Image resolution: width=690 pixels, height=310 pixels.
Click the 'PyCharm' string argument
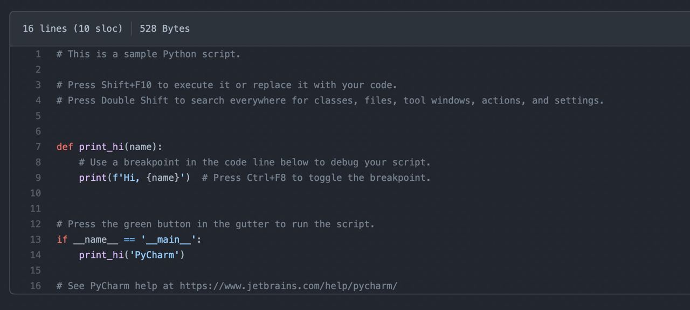pyautogui.click(x=154, y=255)
